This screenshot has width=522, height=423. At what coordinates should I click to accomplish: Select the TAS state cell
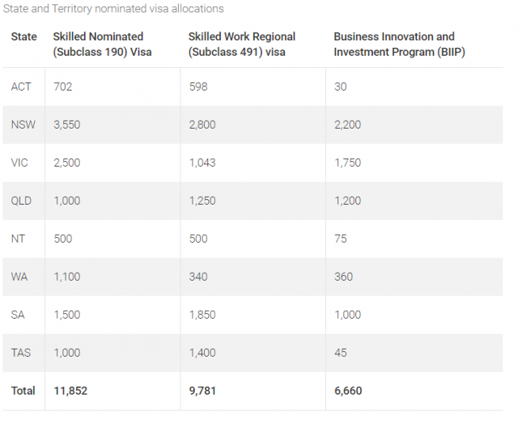click(x=21, y=353)
